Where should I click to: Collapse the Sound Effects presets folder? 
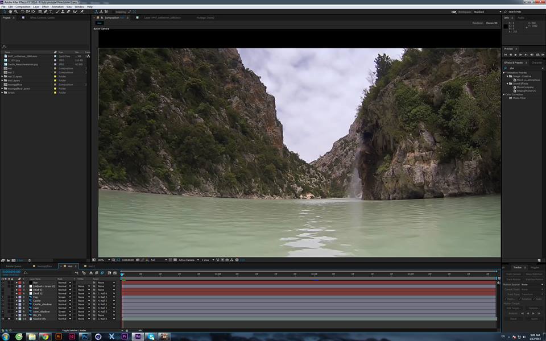point(508,83)
